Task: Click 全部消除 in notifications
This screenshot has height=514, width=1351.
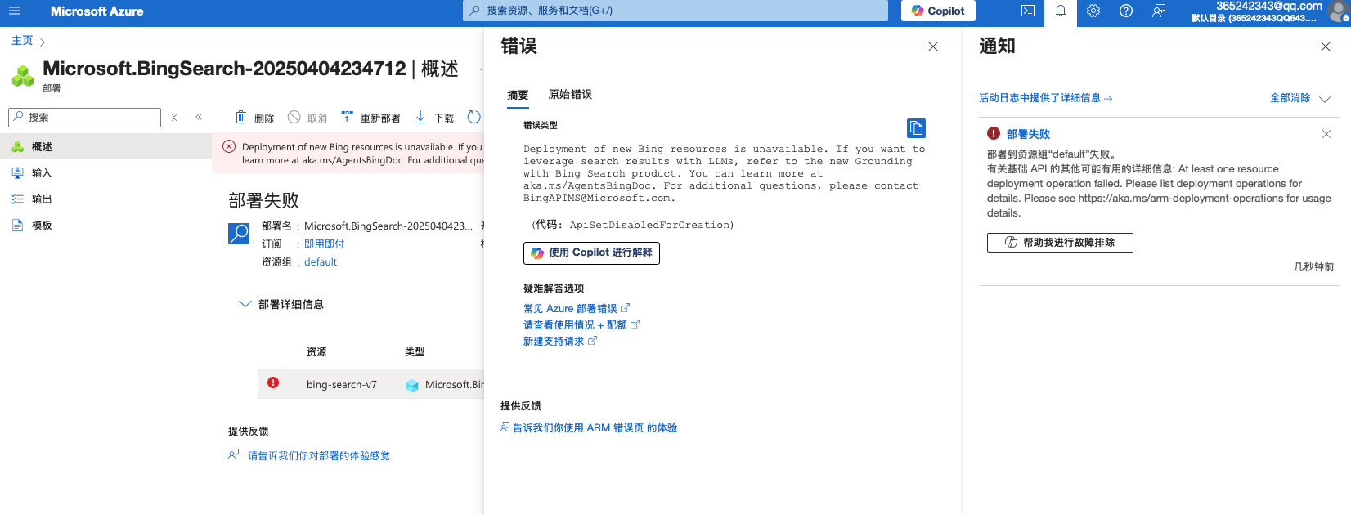Action: click(1290, 98)
